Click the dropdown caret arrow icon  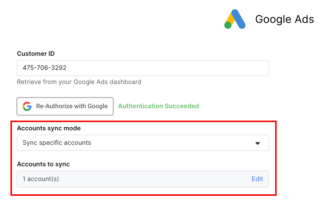tap(258, 143)
